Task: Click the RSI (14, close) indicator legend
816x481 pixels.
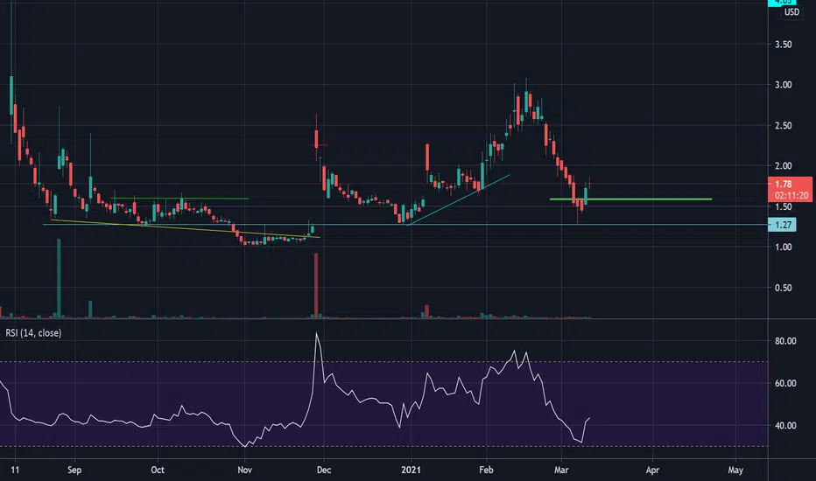Action: [33, 333]
